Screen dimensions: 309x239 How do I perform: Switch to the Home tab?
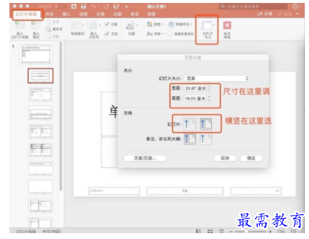tap(50, 14)
